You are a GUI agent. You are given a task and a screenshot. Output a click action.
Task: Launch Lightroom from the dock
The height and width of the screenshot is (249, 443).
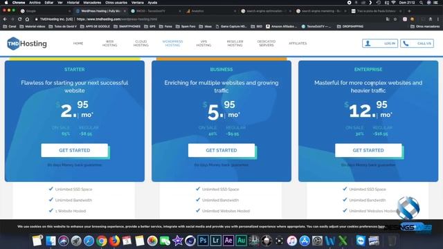tap(215, 241)
